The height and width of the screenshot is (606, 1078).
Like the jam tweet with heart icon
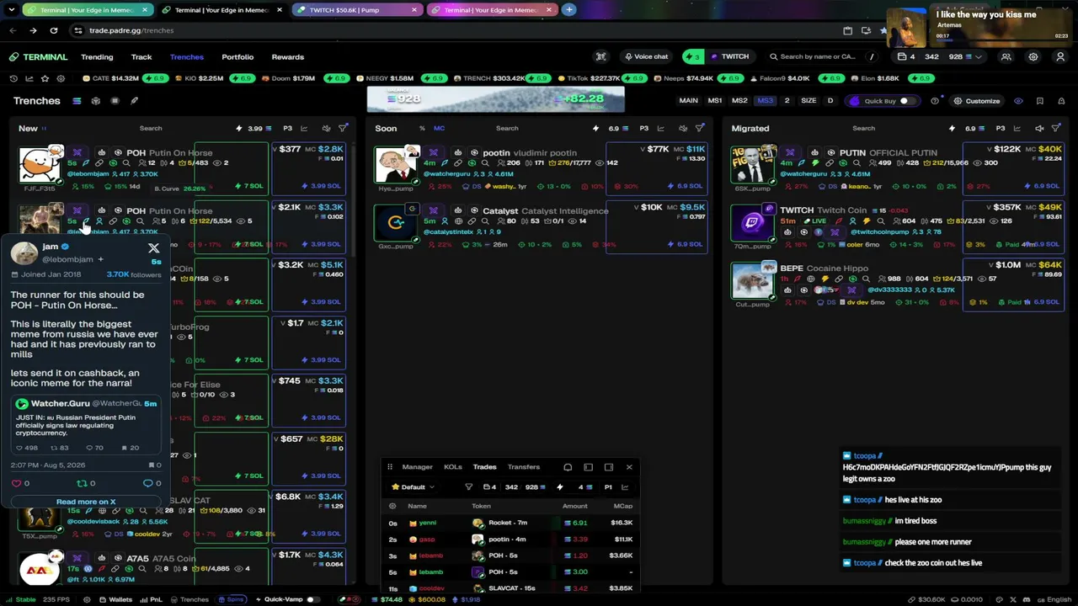[16, 483]
